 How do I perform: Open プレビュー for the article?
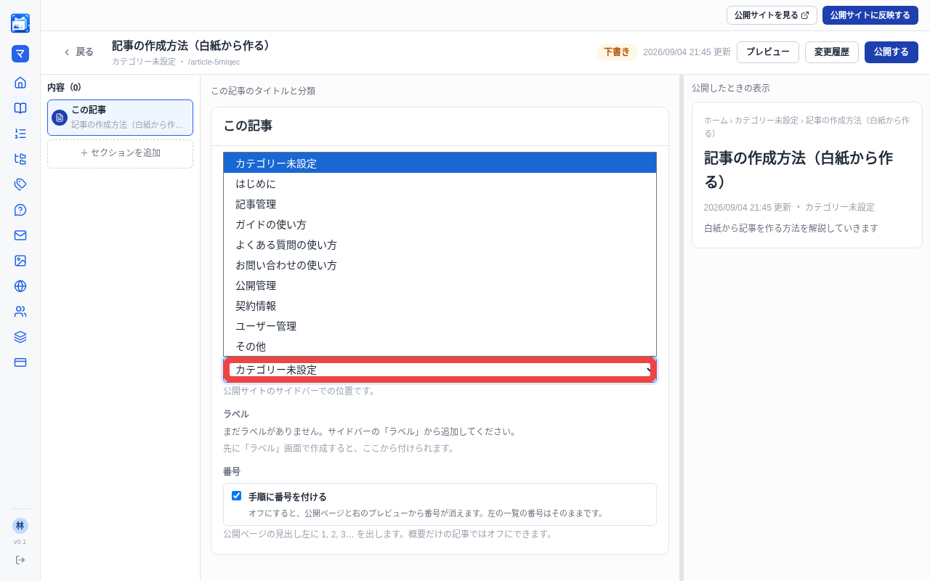[x=768, y=52]
